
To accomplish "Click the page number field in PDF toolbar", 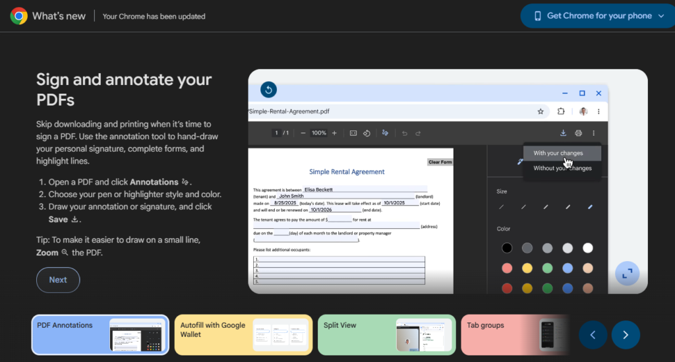I will (276, 133).
